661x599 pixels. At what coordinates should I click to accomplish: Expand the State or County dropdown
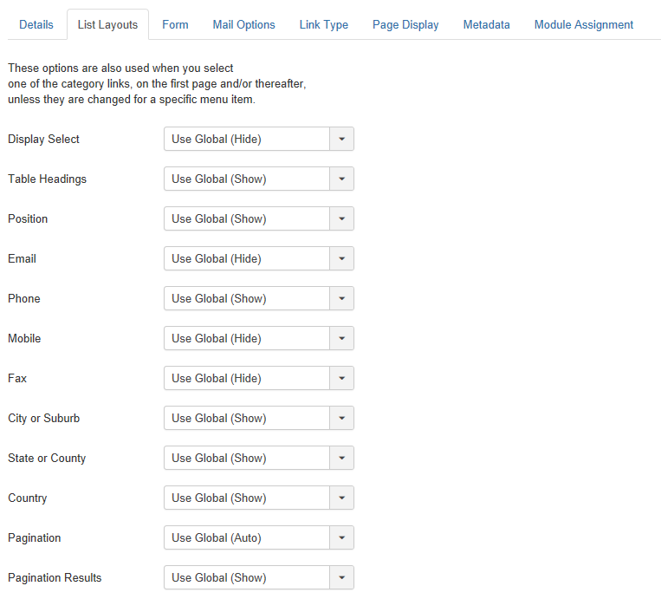tap(259, 458)
